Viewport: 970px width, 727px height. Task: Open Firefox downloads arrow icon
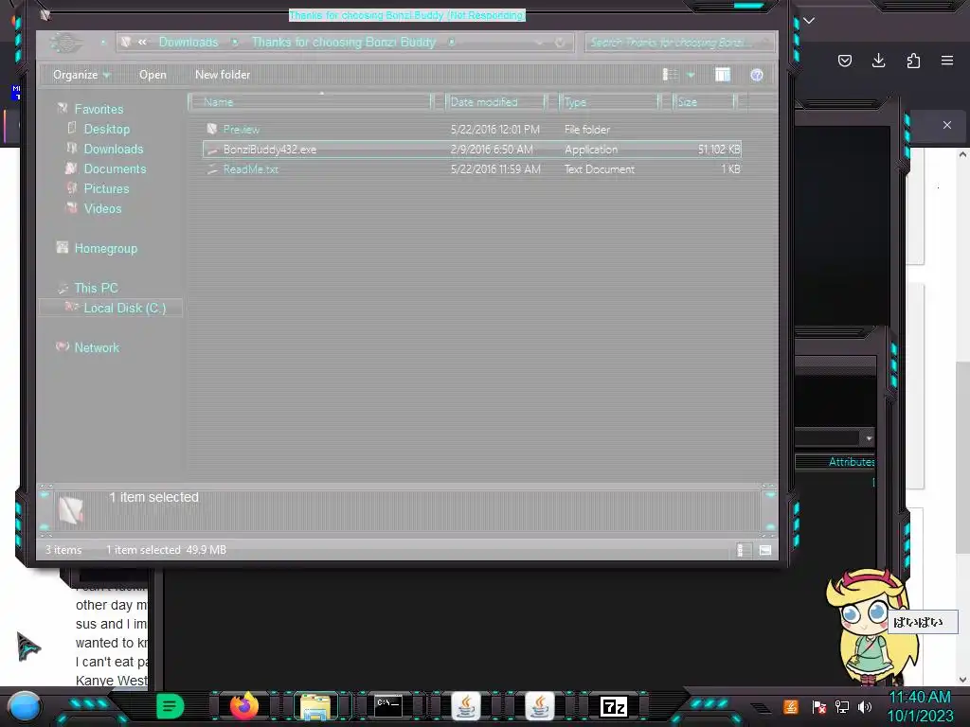point(878,61)
